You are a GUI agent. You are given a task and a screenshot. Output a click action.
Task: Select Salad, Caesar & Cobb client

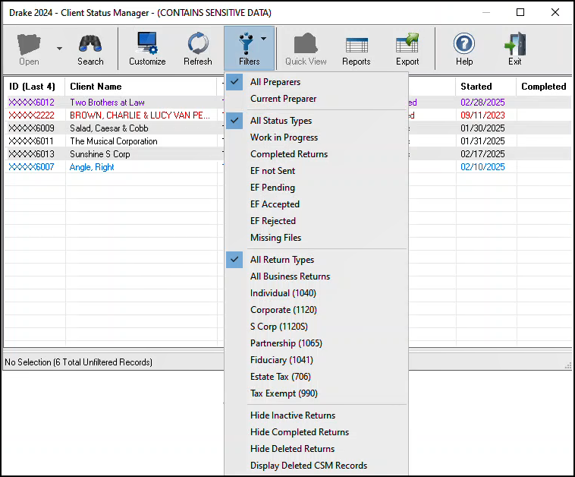[x=109, y=128]
